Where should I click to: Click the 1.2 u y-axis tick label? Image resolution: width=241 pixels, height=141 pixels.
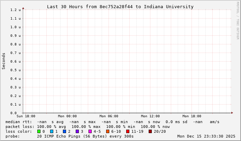coord(16,10)
